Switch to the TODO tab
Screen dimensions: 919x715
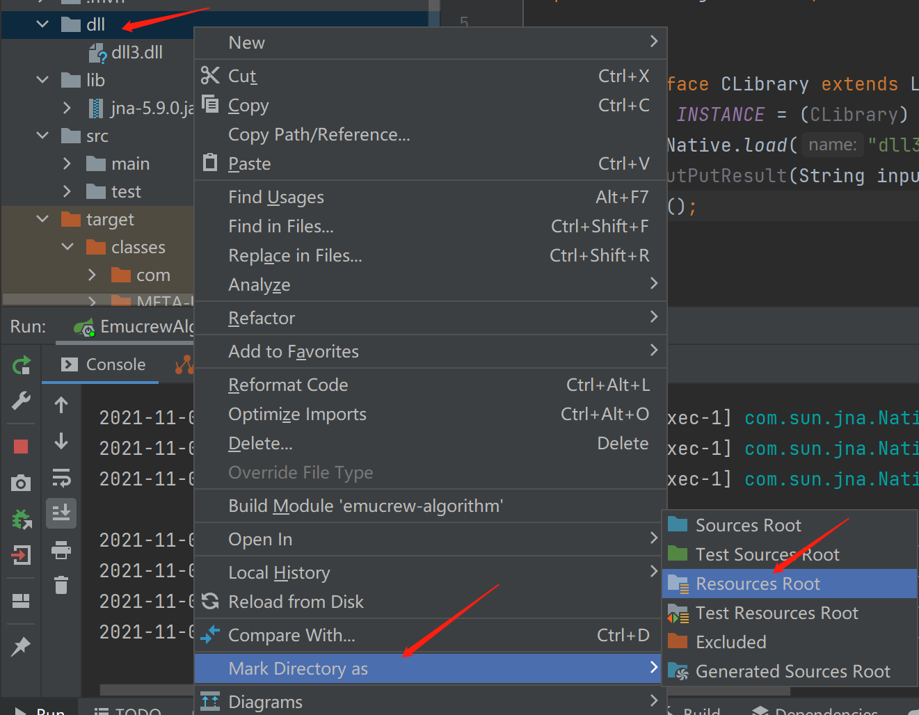(x=136, y=709)
